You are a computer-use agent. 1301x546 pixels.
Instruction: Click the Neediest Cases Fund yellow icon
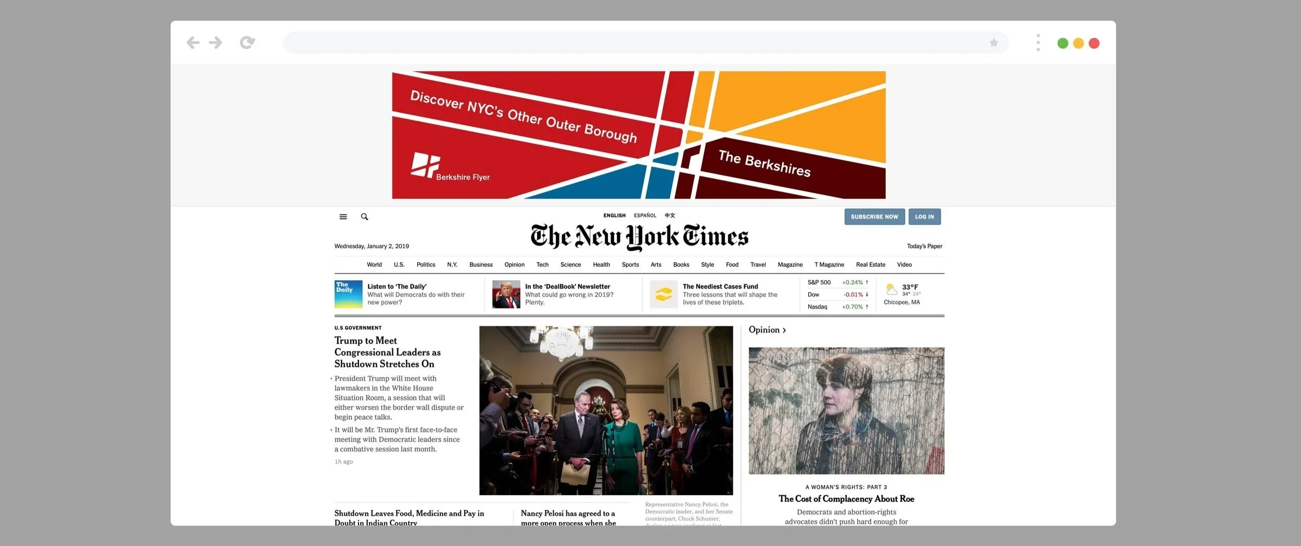coord(664,294)
